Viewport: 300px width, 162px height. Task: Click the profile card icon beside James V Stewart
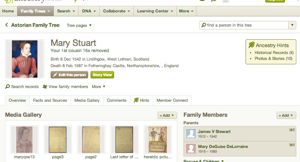[292, 130]
